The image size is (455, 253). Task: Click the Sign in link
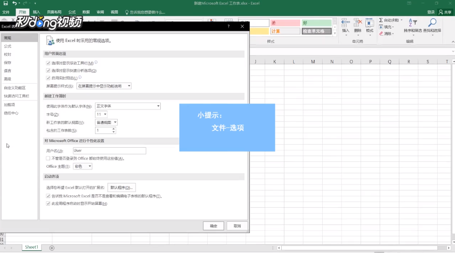click(x=431, y=12)
